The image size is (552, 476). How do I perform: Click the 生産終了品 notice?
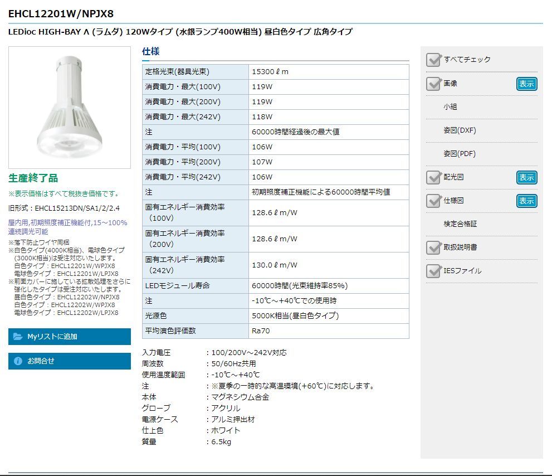click(x=33, y=178)
